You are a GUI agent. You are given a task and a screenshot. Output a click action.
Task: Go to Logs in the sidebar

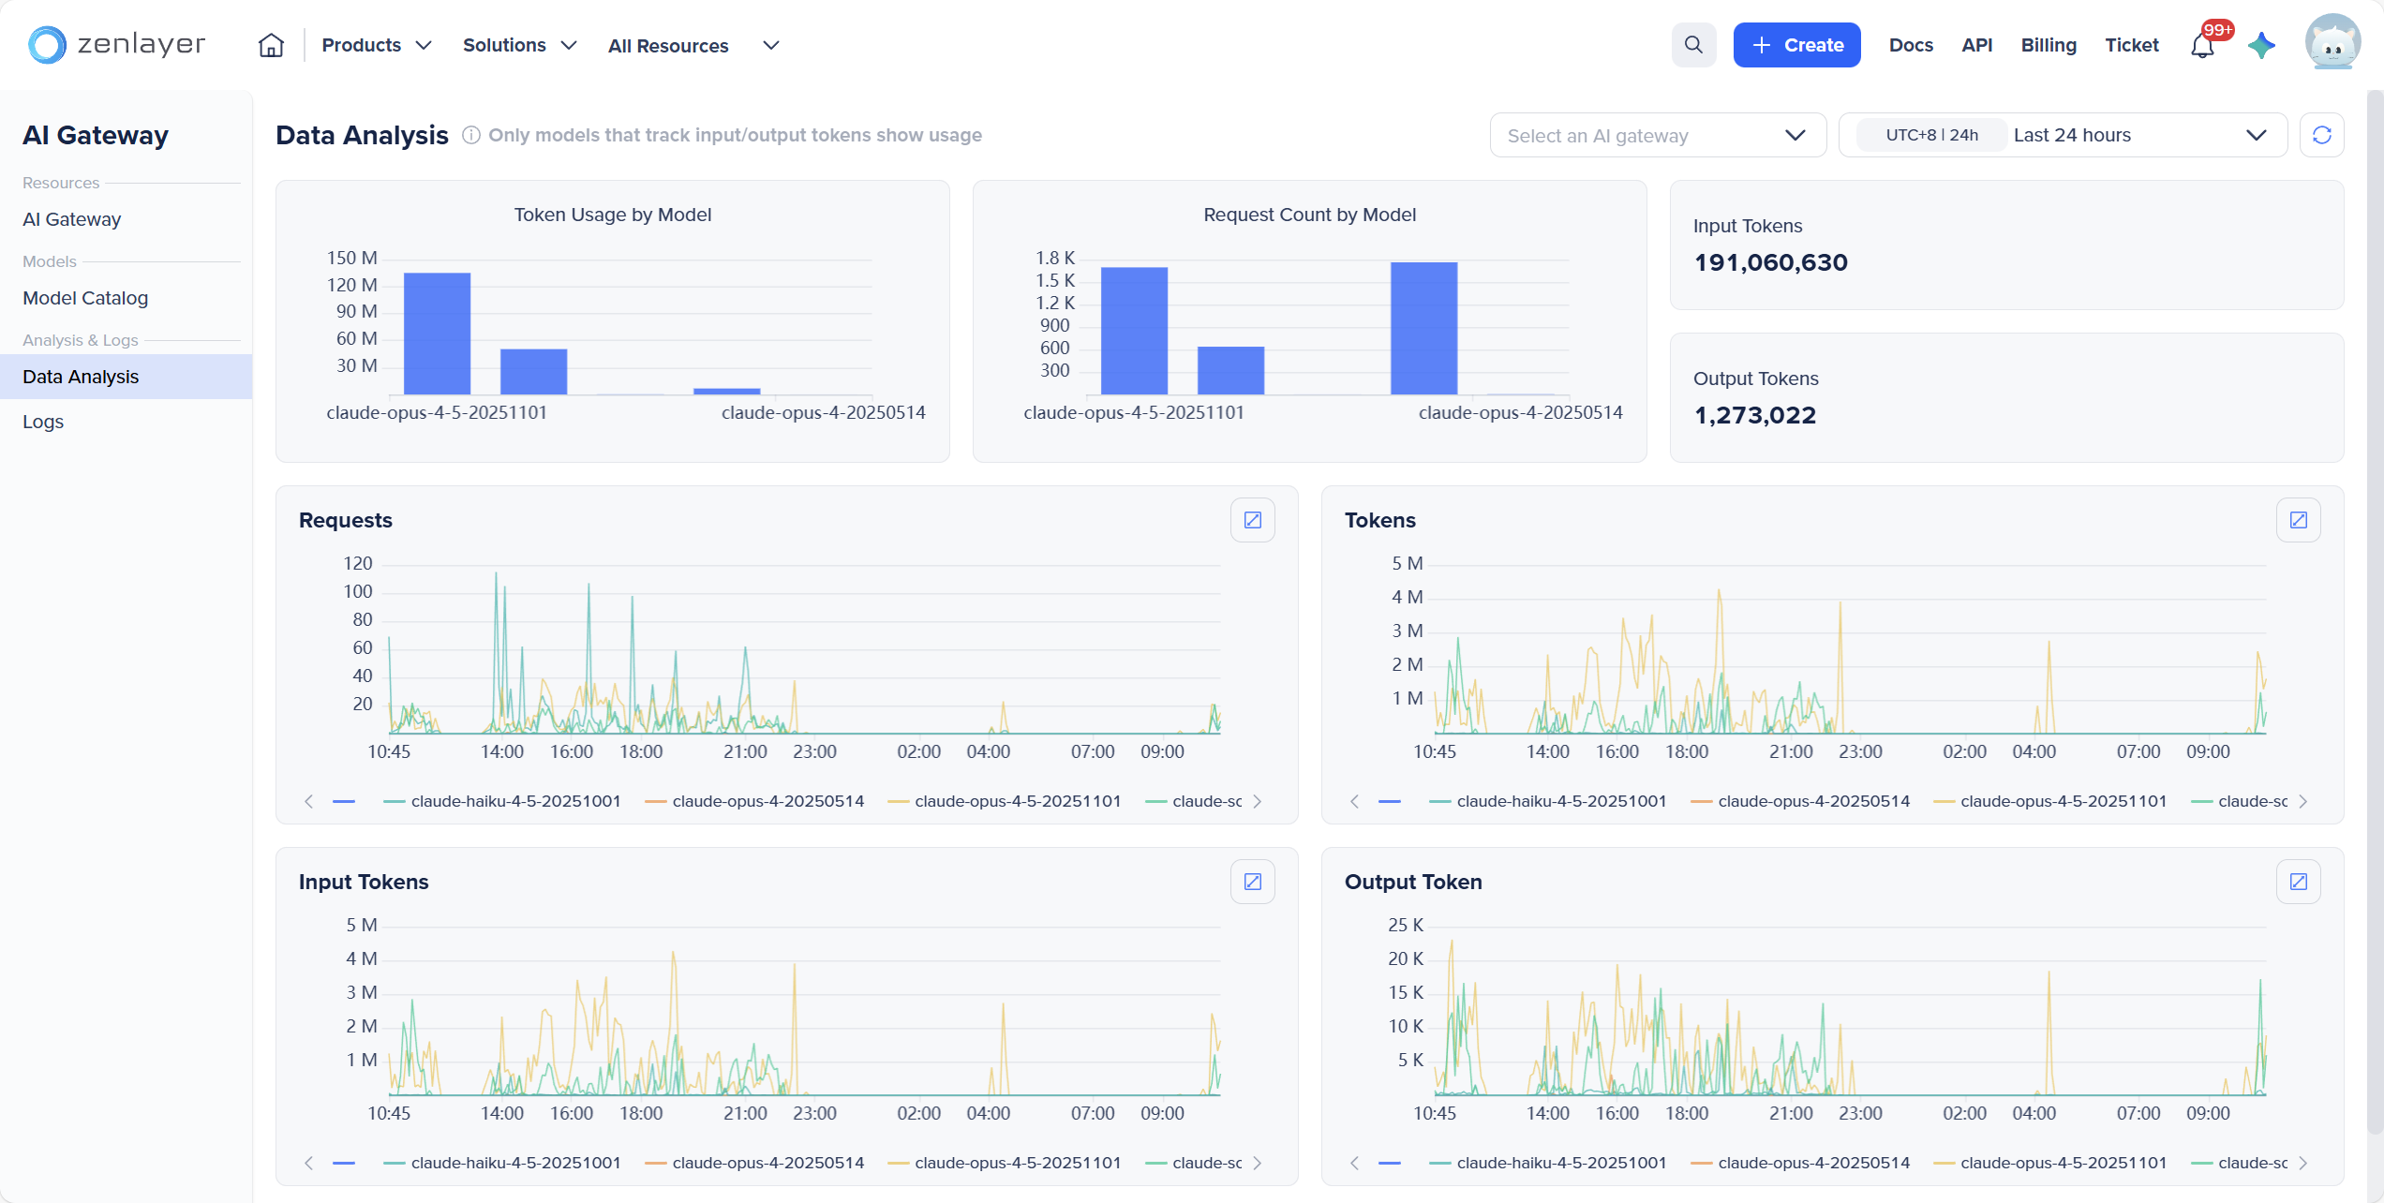pyautogui.click(x=43, y=422)
